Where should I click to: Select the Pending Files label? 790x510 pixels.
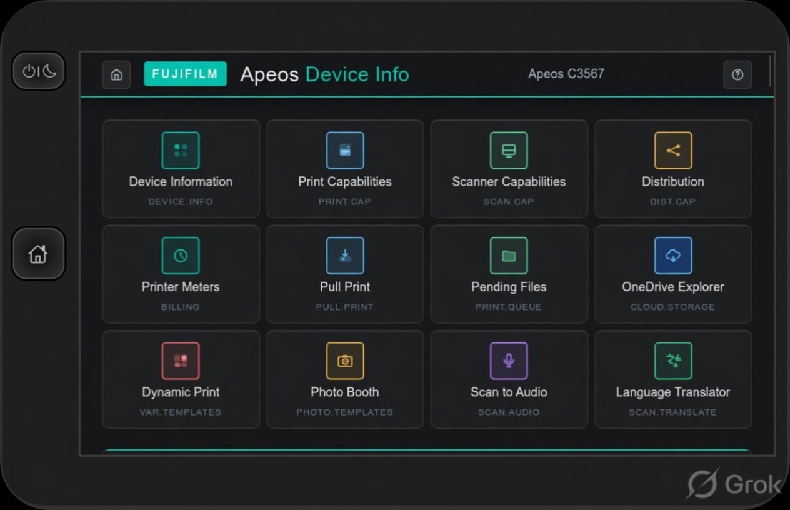509,287
